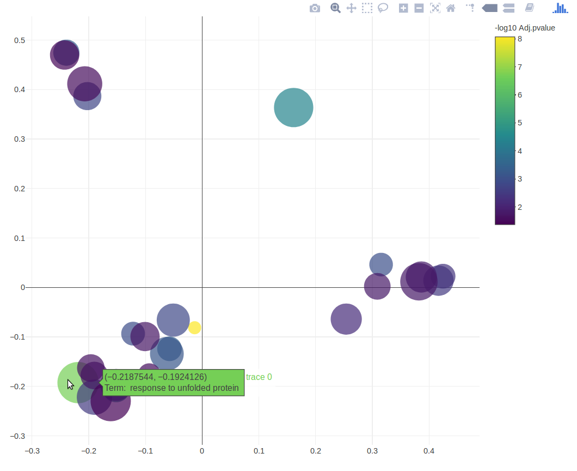Toggle spike lines on hover

(470, 8)
